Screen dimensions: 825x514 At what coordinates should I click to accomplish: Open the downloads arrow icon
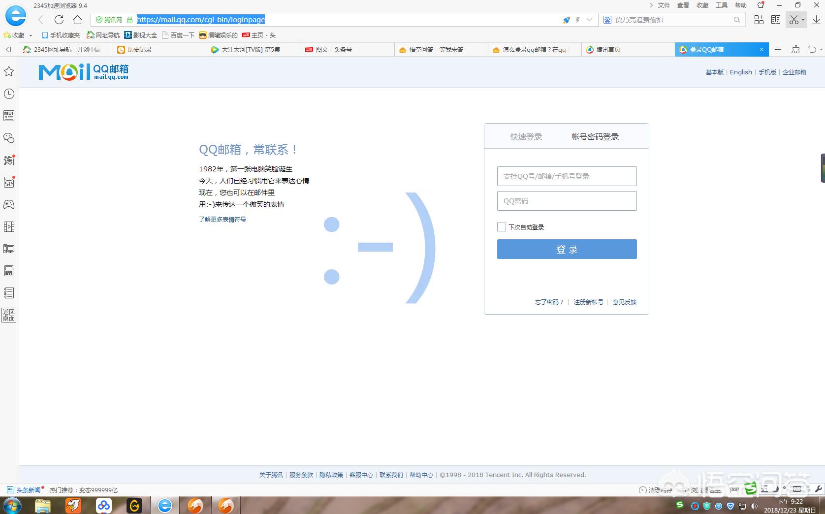816,20
